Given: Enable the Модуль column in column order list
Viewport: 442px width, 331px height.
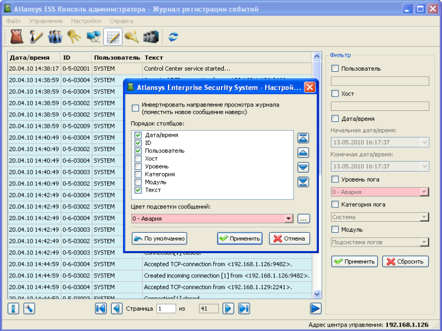Looking at the screenshot, I should pos(138,183).
